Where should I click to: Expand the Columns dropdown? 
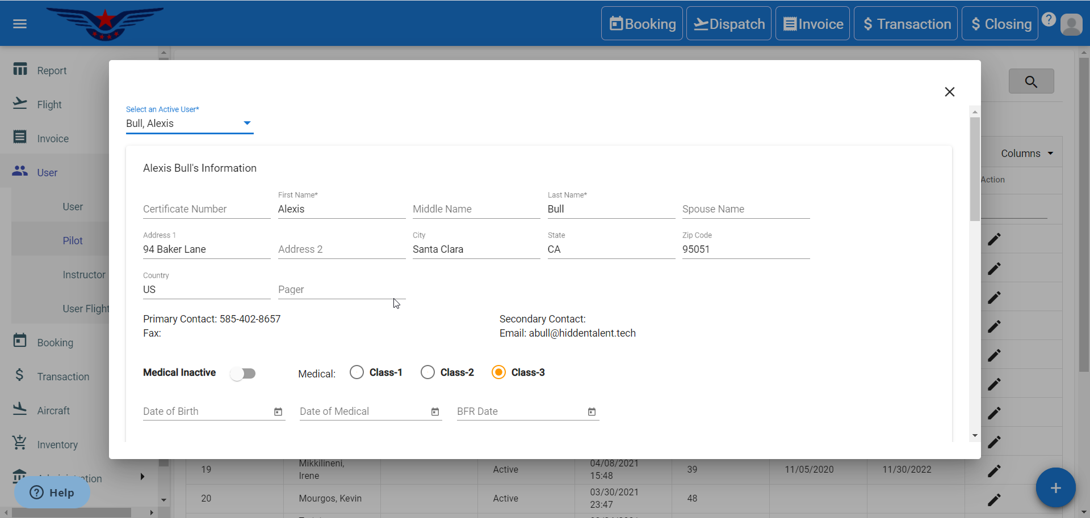click(1026, 154)
